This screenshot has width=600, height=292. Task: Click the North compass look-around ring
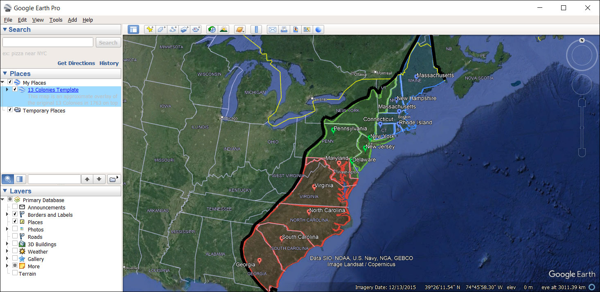point(582,55)
